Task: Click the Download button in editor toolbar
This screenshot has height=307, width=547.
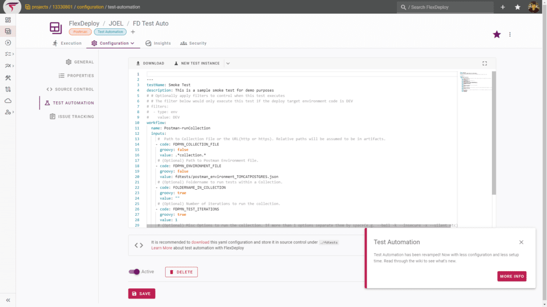Action: click(150, 63)
